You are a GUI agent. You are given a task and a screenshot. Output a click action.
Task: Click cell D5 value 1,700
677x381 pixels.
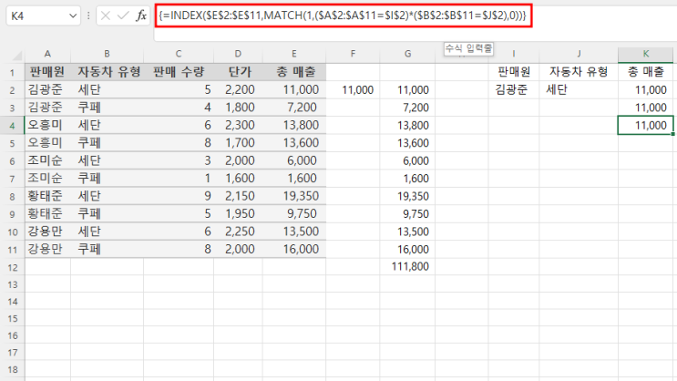click(238, 142)
